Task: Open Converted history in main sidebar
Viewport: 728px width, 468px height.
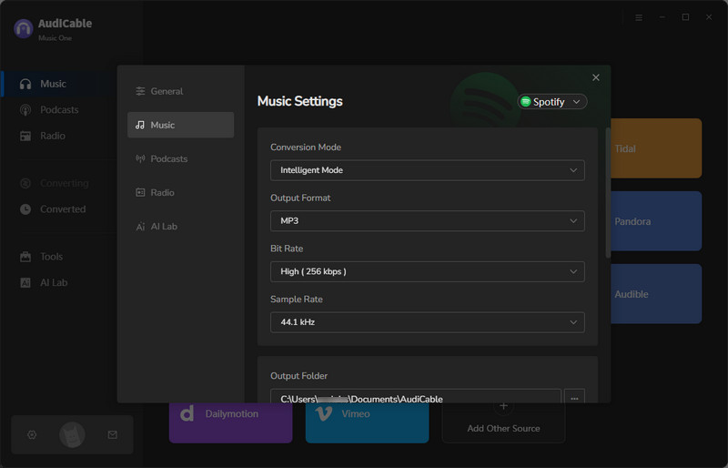Action: (57, 209)
